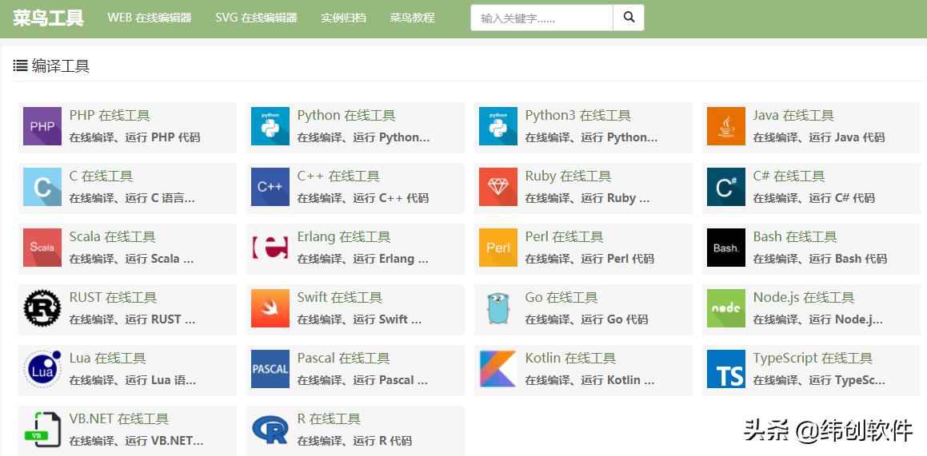The width and height of the screenshot is (927, 456).
Task: Click the Erlang logo icon
Action: pyautogui.click(x=270, y=248)
